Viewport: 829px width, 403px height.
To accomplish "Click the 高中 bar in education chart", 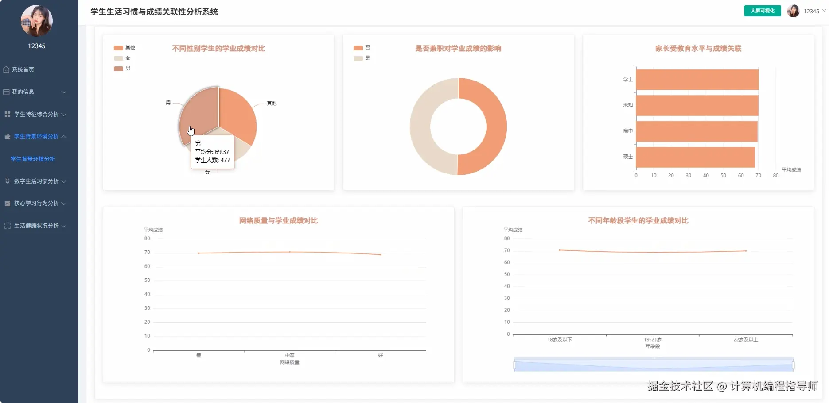I will (697, 131).
